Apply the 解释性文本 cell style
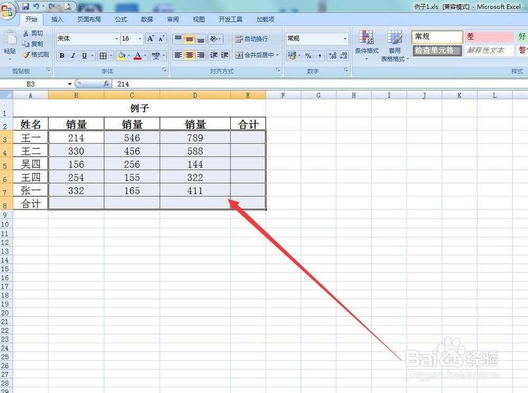 click(489, 51)
